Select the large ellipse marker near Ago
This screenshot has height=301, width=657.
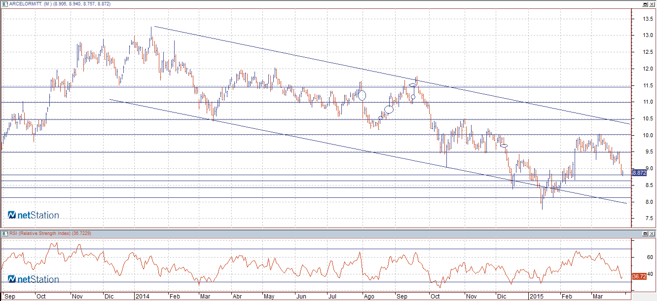[x=362, y=95]
